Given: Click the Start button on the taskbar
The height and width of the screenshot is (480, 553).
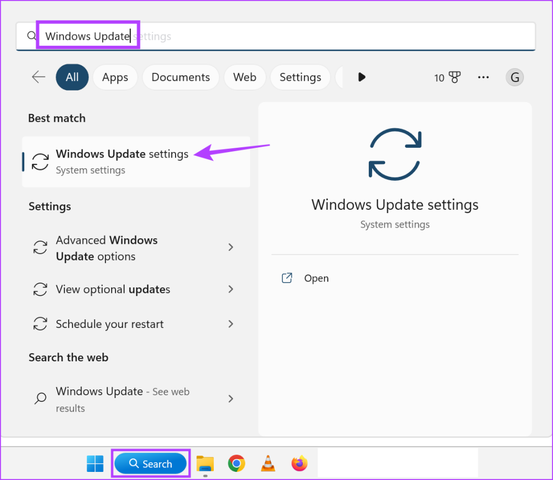Looking at the screenshot, I should pyautogui.click(x=95, y=463).
